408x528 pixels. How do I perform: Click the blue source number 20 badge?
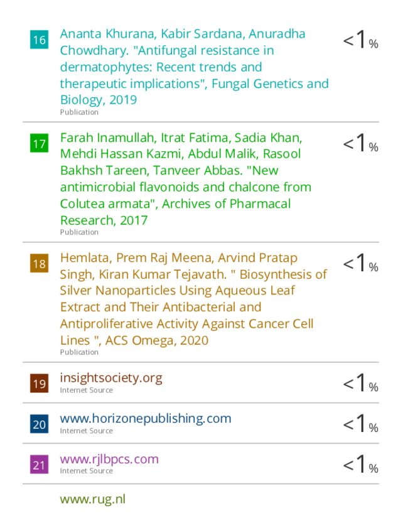(39, 424)
